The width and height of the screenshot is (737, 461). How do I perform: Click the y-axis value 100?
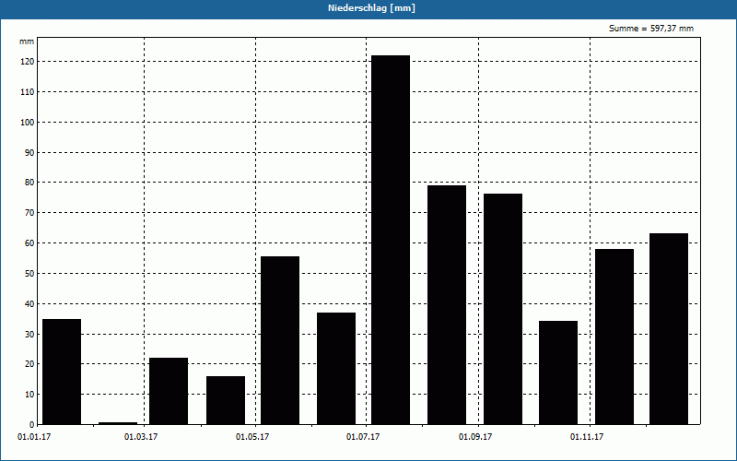(28, 123)
